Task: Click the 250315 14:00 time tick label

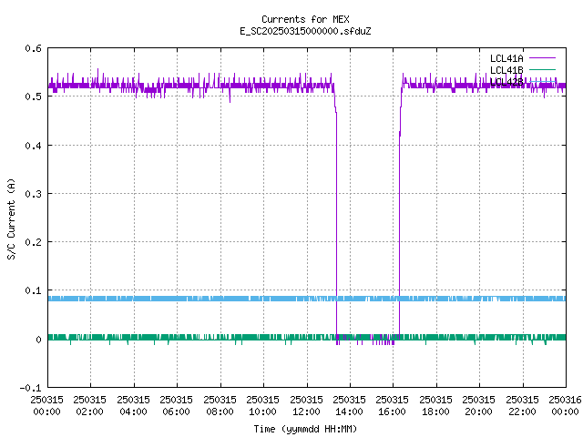Action: pyautogui.click(x=349, y=405)
